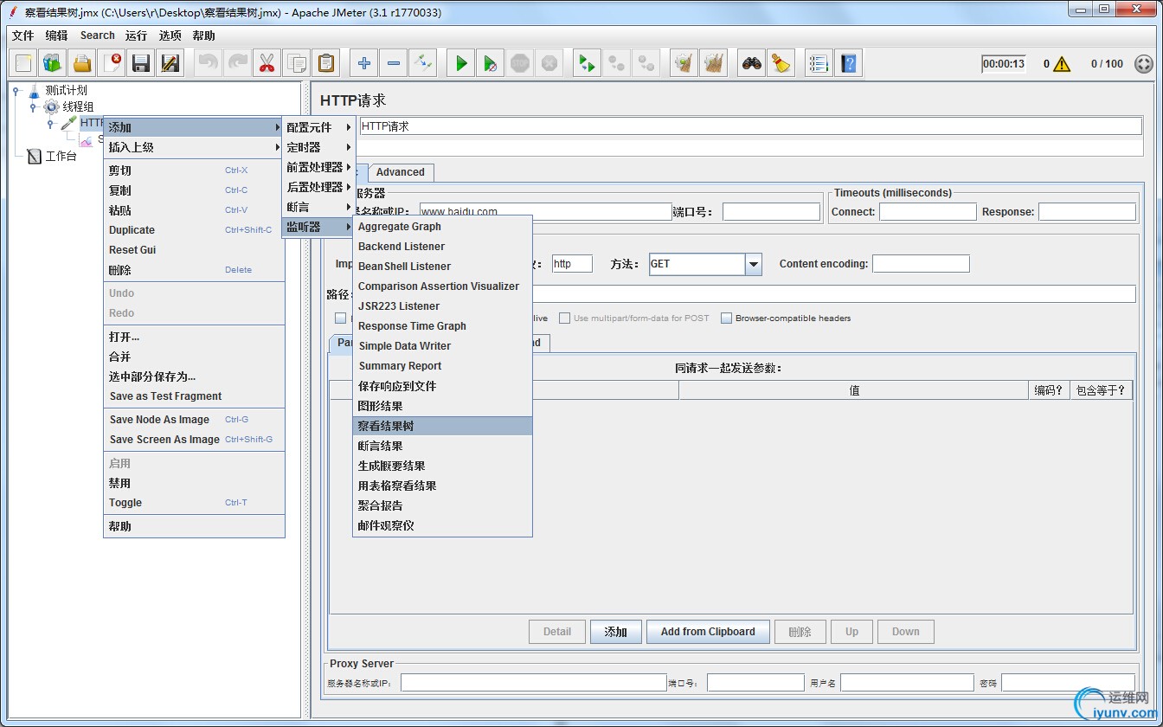The image size is (1163, 727).
Task: Collapse all tree nodes with minus icon
Action: tap(394, 63)
